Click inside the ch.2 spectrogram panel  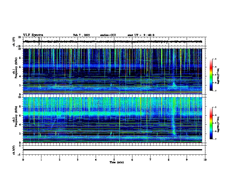(x=113, y=120)
